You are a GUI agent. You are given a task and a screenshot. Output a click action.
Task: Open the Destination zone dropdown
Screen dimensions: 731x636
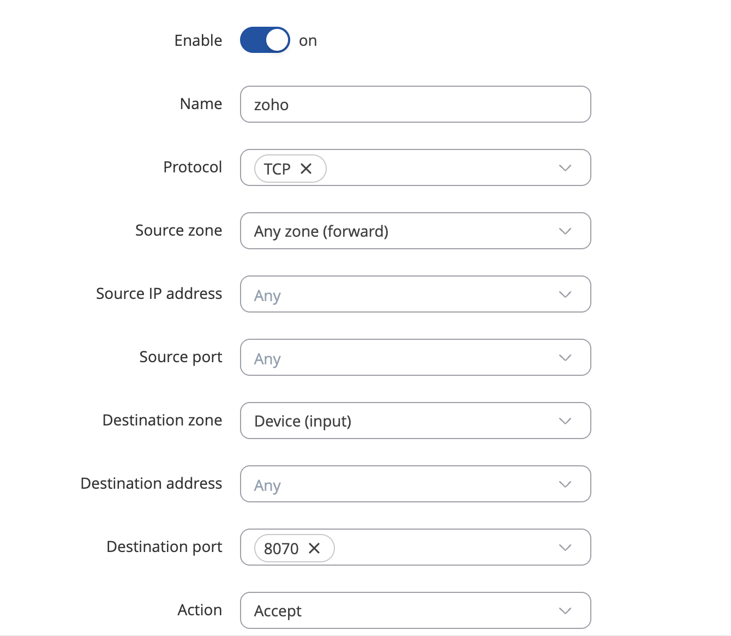(x=415, y=421)
